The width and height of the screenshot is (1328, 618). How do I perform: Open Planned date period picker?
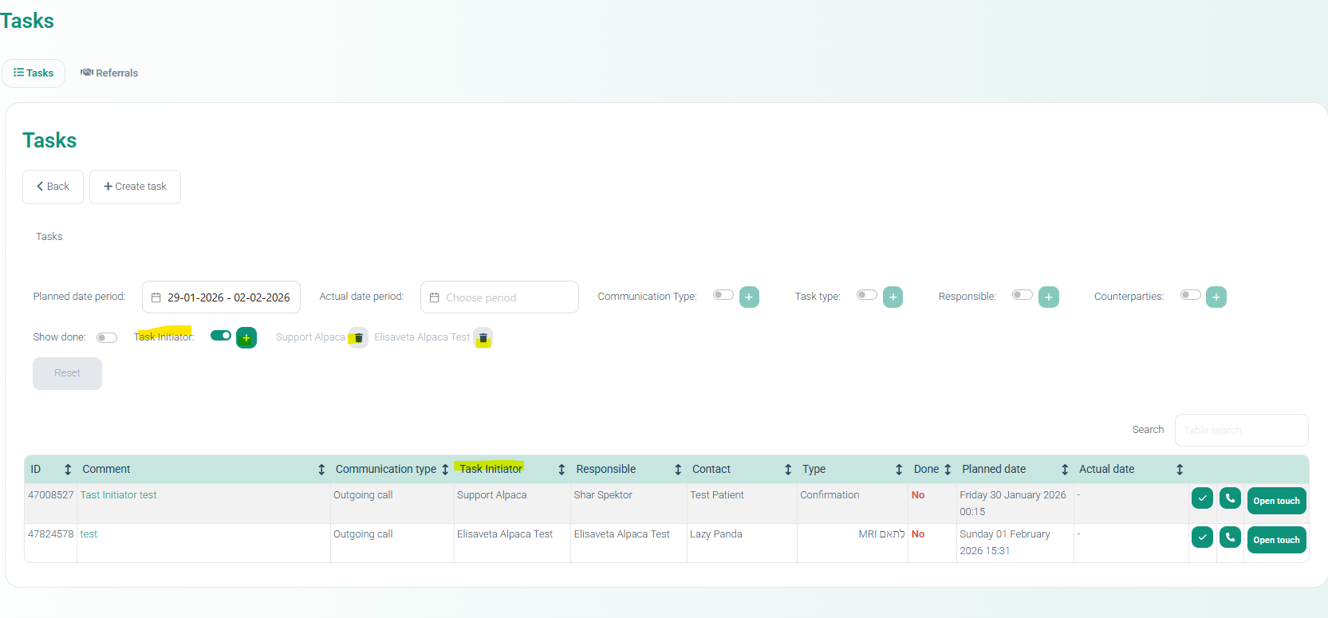point(221,297)
